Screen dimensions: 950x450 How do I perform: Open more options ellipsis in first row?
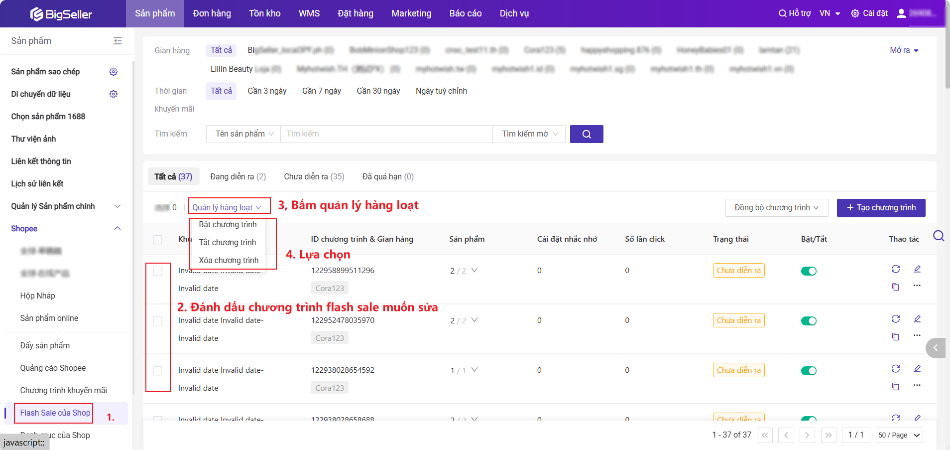917,286
